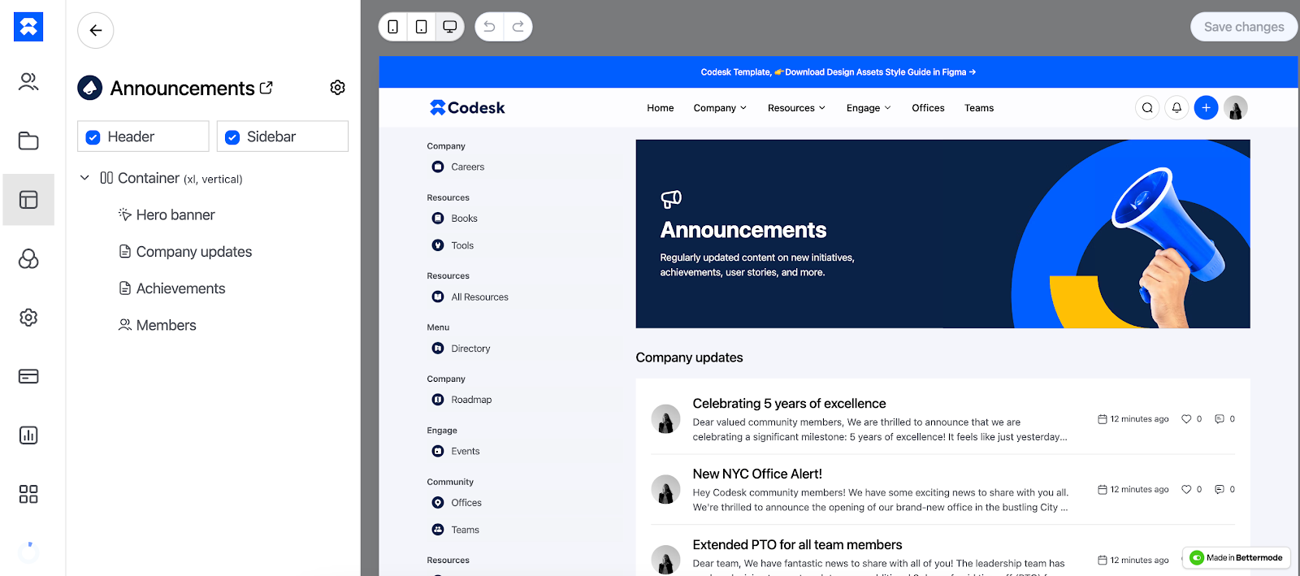The image size is (1300, 576).
Task: Click the search icon in site header
Action: pos(1147,107)
